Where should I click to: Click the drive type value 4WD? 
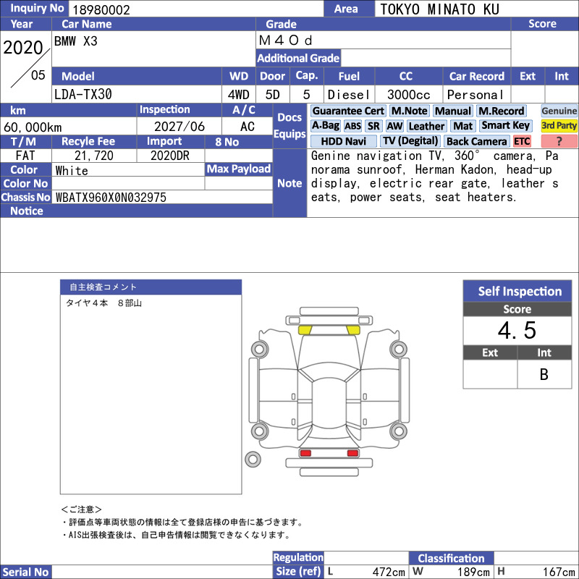point(239,95)
